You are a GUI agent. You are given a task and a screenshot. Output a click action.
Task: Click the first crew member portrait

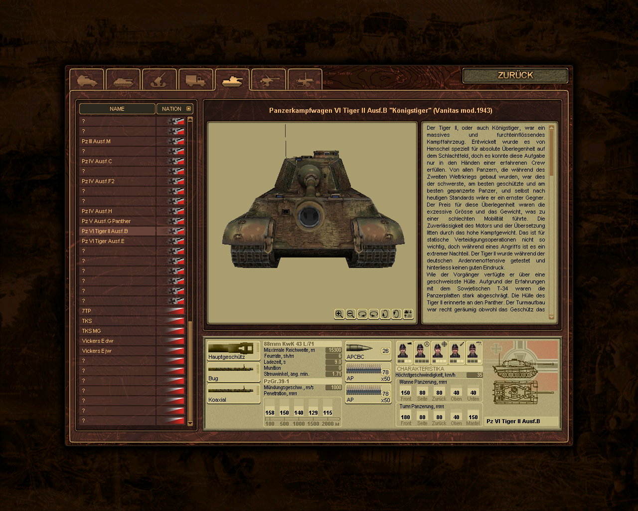pos(404,352)
